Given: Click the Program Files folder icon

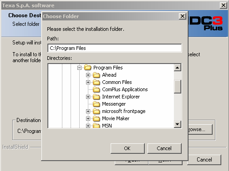Looking at the screenshot, I should pyautogui.click(x=87, y=68).
